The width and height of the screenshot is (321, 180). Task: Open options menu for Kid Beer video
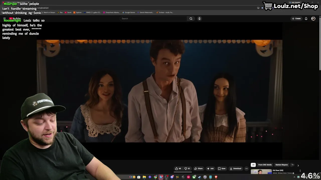pos(300,171)
